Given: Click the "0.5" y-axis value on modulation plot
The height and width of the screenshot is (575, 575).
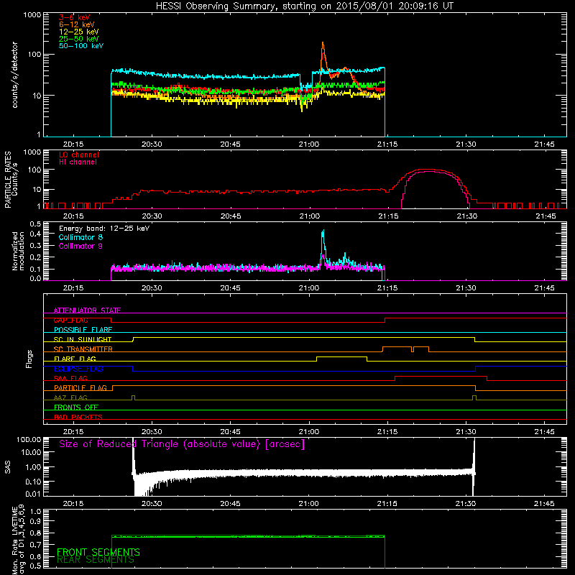Looking at the screenshot, I should pos(35,224).
